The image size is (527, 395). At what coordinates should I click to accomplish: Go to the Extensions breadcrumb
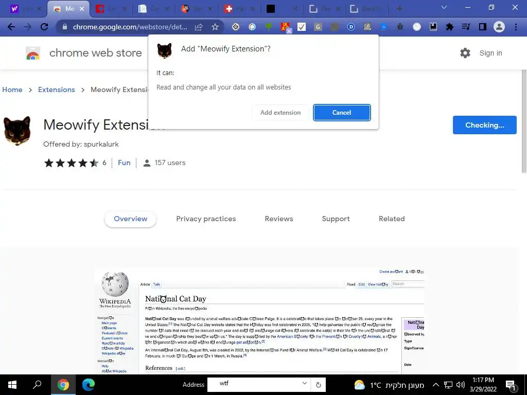57,89
